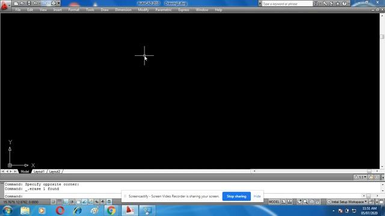385x216 pixels.
Task: Toggle Dynamic Input in status bar
Action: [x=97, y=202]
